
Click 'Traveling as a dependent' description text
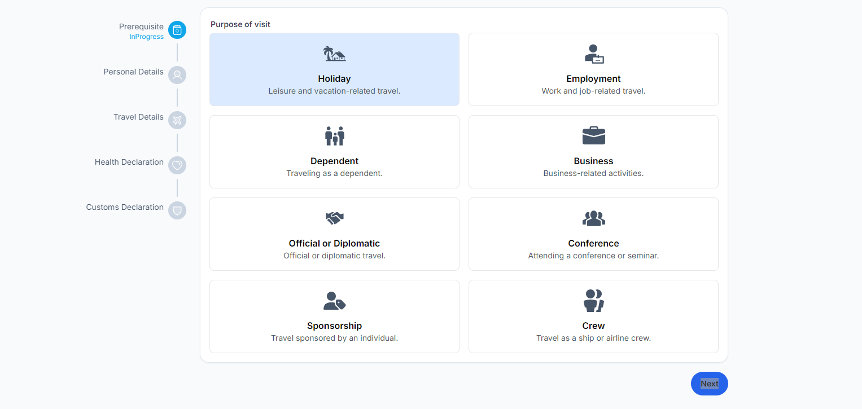coord(334,174)
